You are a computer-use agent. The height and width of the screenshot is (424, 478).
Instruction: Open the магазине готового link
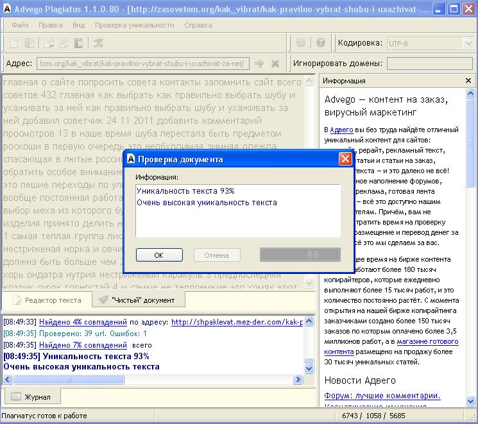427,341
